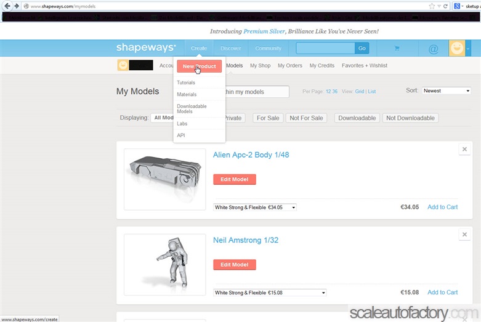Open material dropdown for Alien Apc-2 Body
Screen dimensions: 481x322
coord(254,207)
